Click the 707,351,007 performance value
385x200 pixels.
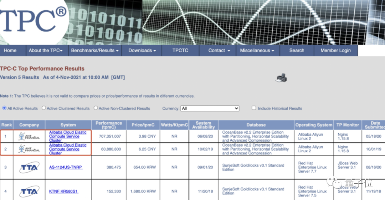tap(110, 136)
